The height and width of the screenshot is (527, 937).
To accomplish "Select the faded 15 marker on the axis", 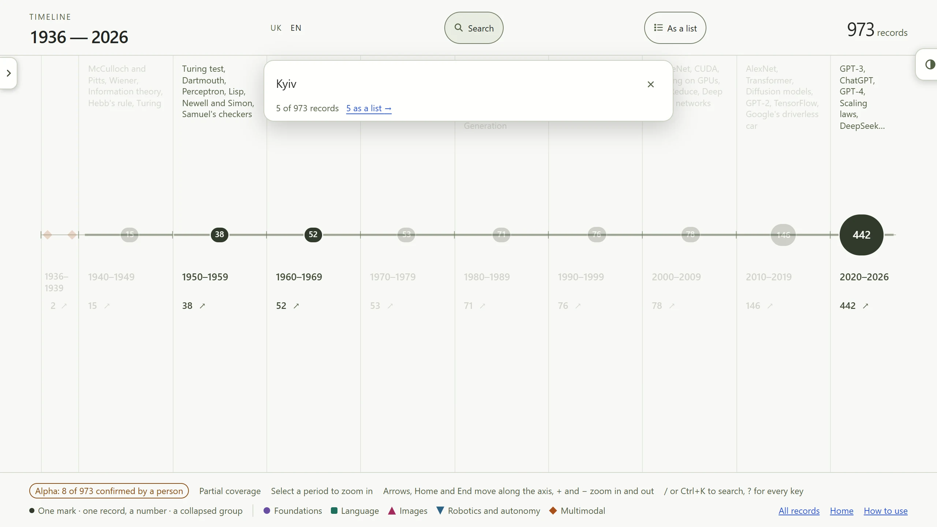I will (130, 235).
